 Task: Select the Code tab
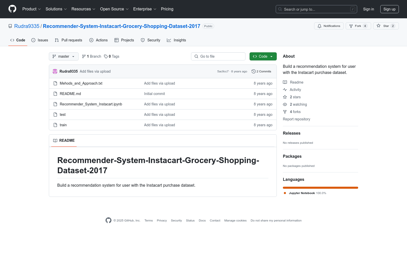click(x=18, y=40)
